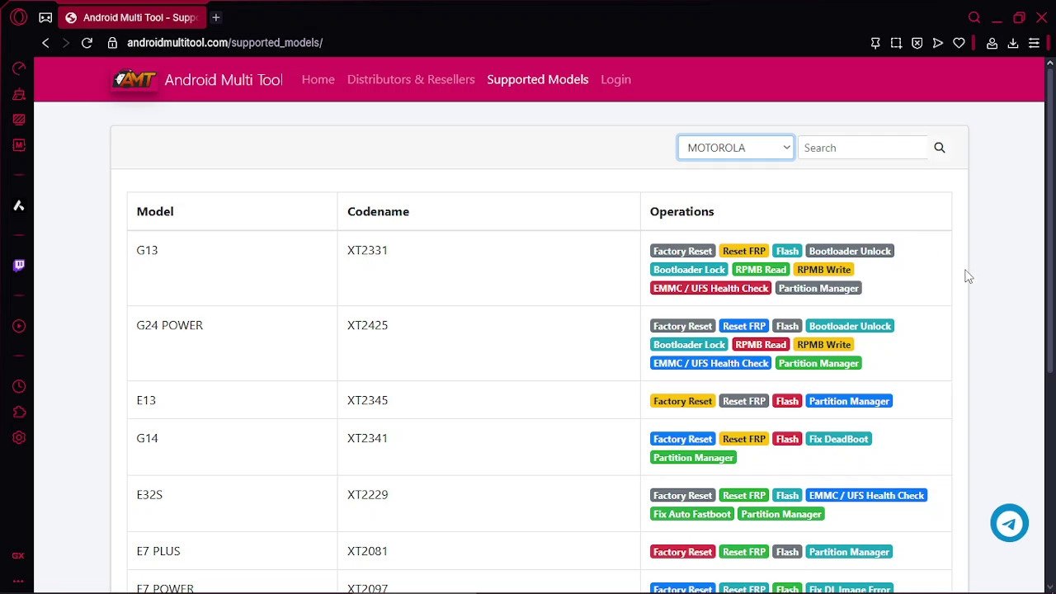
Task: Open the M icon in sidebar
Action: click(x=19, y=145)
